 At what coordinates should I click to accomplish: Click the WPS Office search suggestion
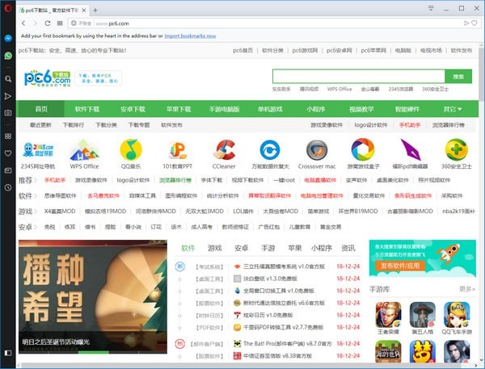(339, 89)
